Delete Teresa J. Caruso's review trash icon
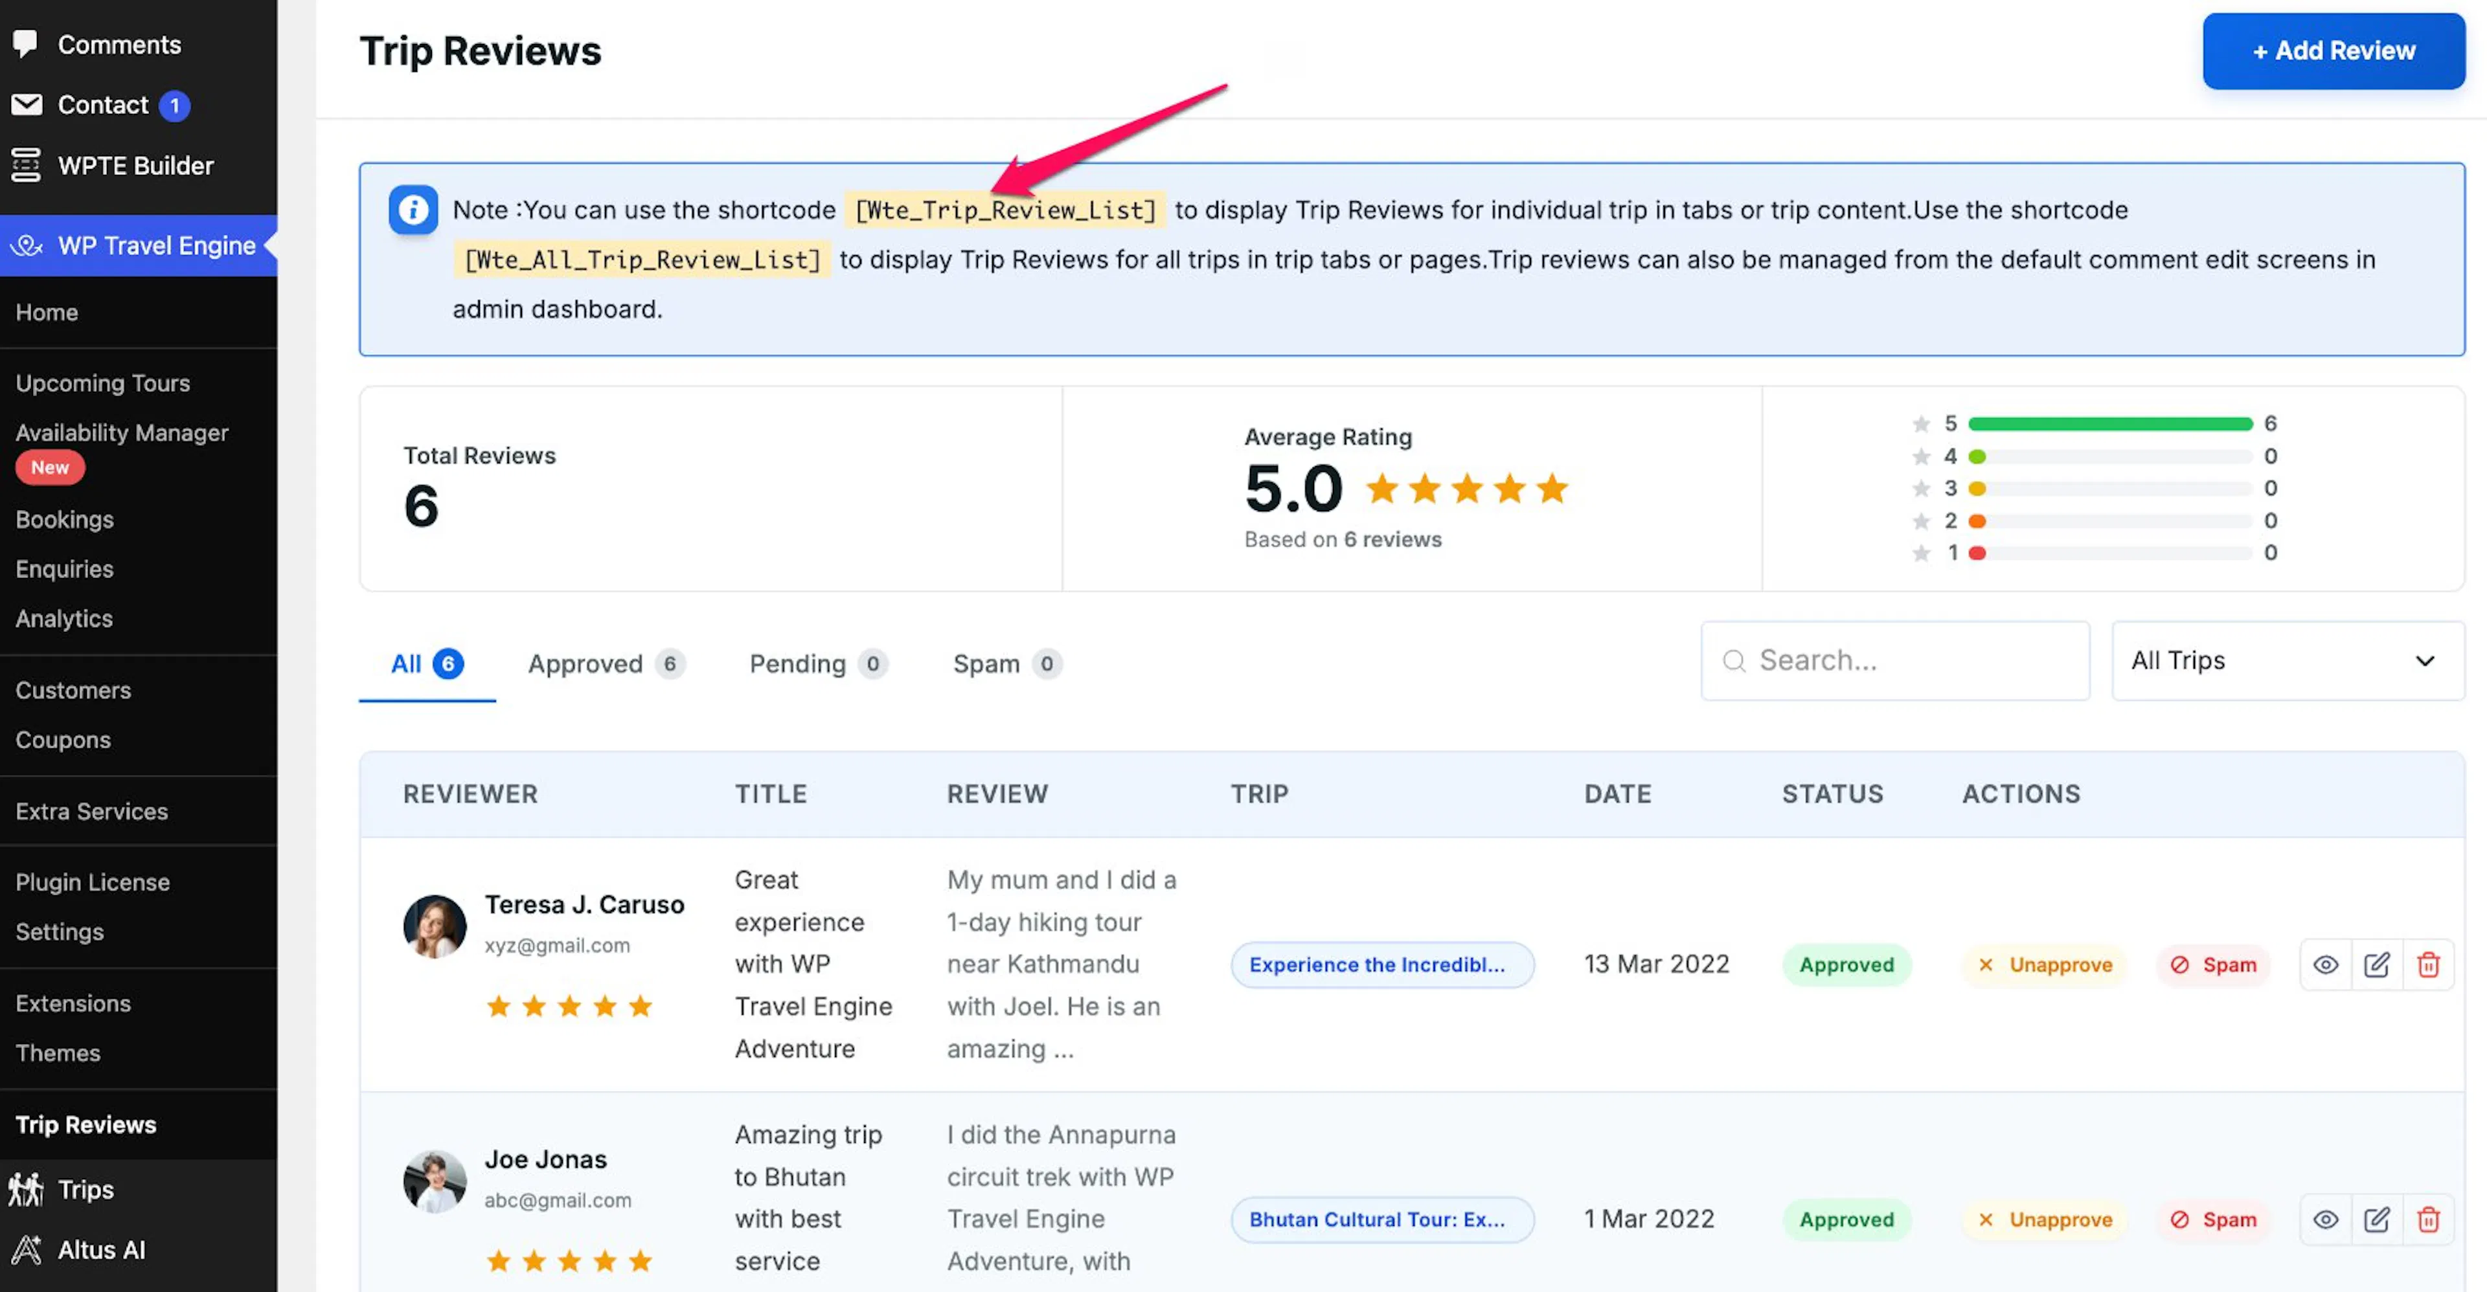The height and width of the screenshot is (1292, 2487). (2428, 964)
